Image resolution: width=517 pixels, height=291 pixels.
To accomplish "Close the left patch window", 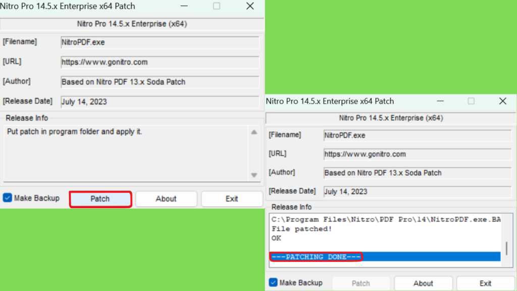I will (250, 6).
